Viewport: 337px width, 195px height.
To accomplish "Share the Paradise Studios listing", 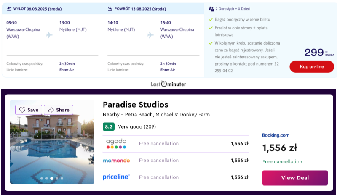I will click(59, 110).
